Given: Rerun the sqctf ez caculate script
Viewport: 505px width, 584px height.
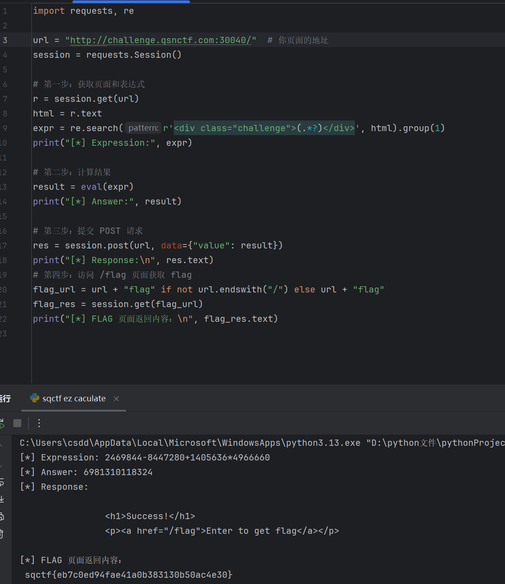Looking at the screenshot, I should [x=2, y=424].
